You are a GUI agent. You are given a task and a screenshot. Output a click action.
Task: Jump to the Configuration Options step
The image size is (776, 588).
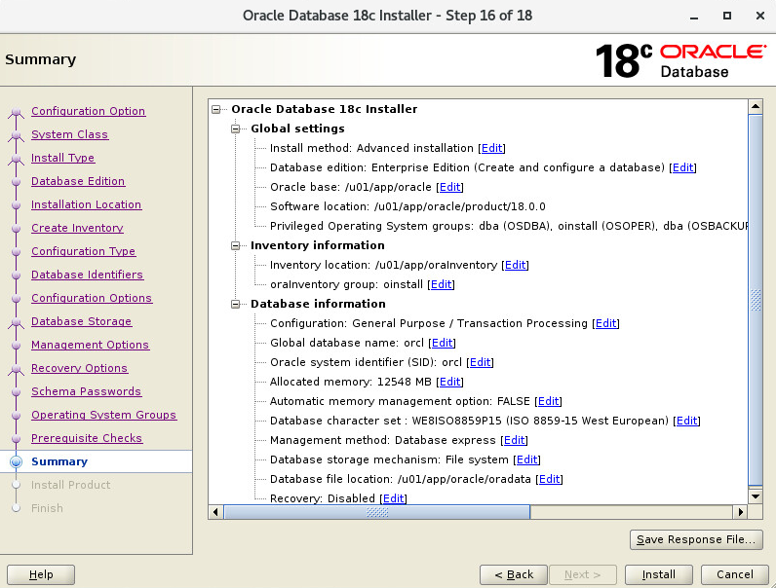pos(92,298)
